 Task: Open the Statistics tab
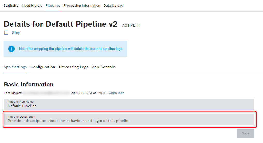(11, 6)
